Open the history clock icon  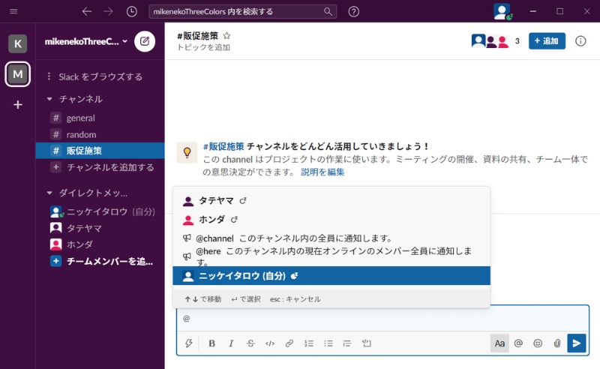[132, 11]
